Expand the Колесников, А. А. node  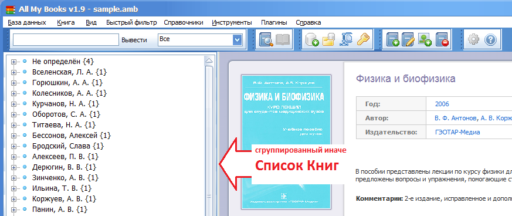click(x=13, y=93)
